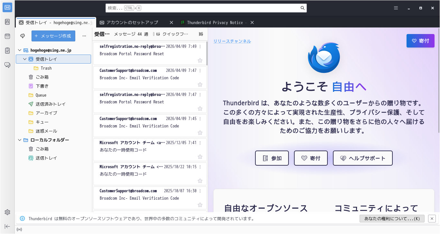This screenshot has height=234, width=440.
Task: Click the online status icon in the status bar
Action: pyautogui.click(x=19, y=229)
